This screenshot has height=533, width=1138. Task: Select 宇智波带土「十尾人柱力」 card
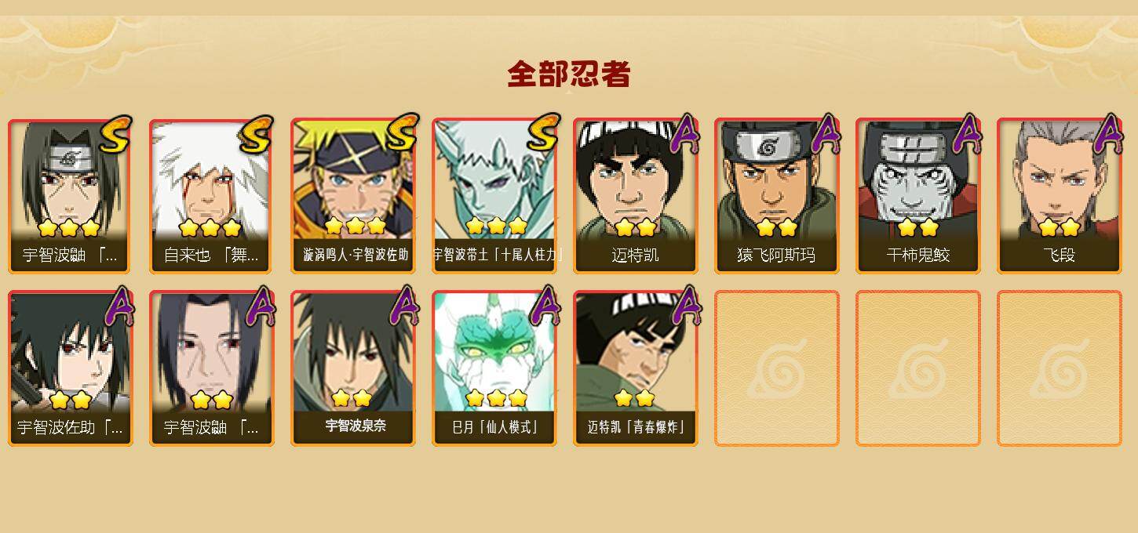click(x=494, y=196)
